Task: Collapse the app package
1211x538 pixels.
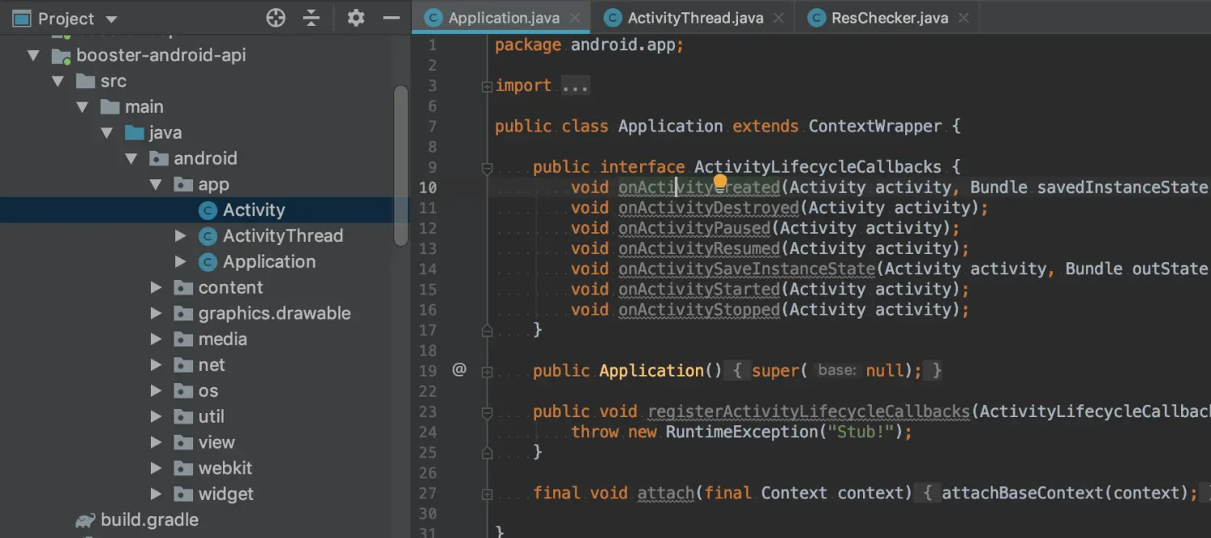Action: coord(156,185)
